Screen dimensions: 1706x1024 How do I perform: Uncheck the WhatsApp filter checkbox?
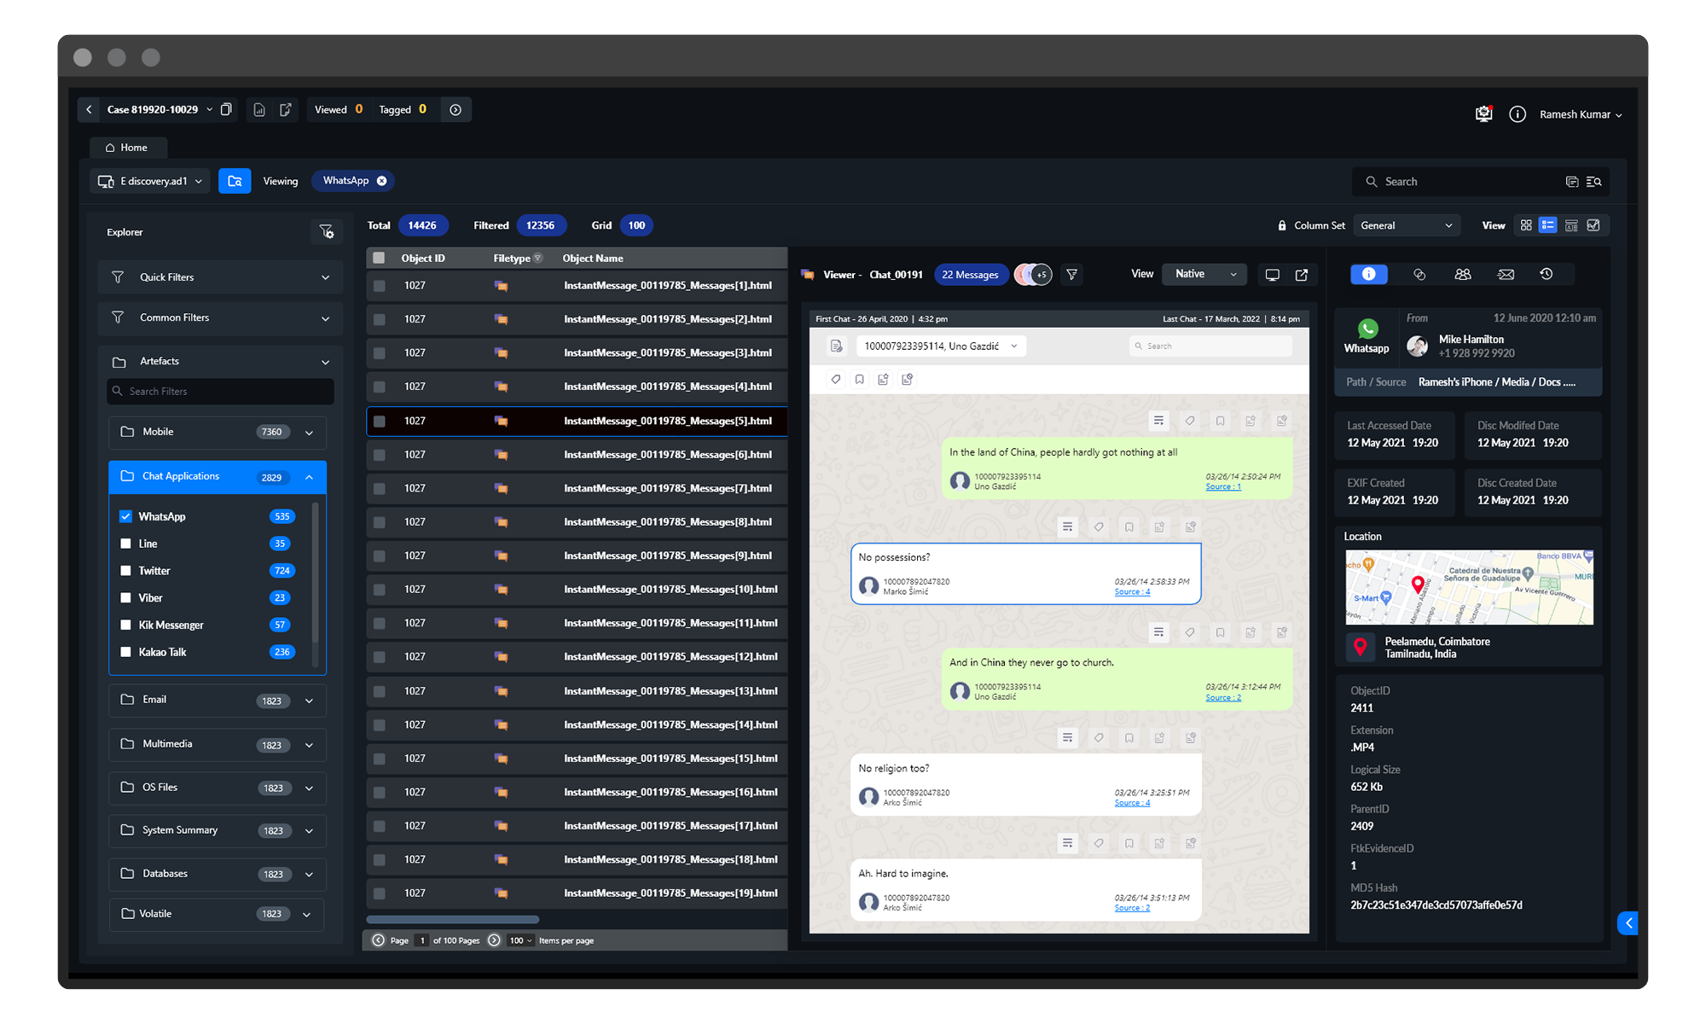tap(126, 516)
